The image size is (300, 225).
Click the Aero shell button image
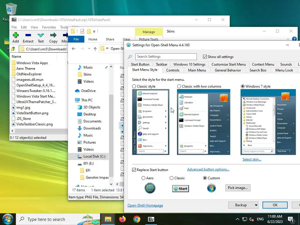[x=150, y=188]
